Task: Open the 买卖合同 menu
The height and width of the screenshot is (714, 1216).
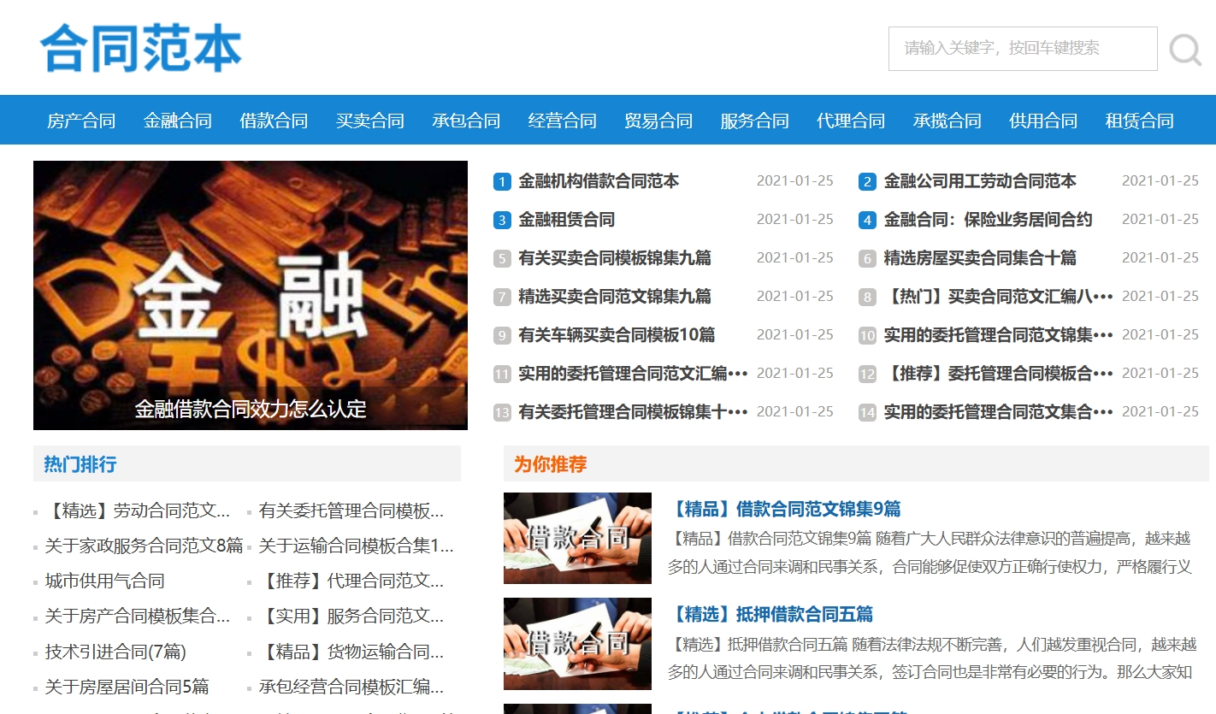Action: (370, 121)
